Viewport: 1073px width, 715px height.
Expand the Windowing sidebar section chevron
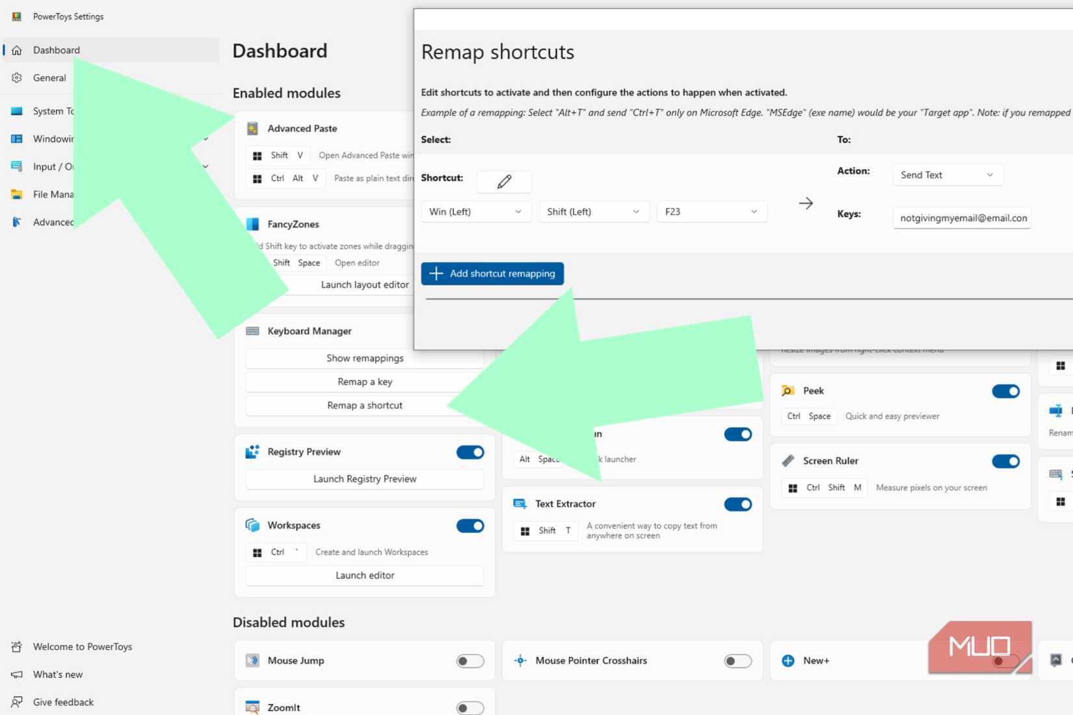(205, 139)
